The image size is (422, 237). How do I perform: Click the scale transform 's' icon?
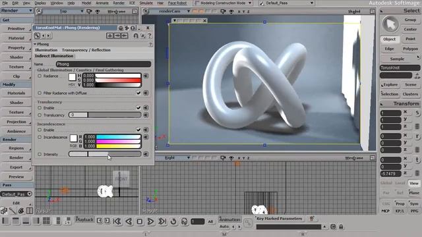pyautogui.click(x=417, y=113)
